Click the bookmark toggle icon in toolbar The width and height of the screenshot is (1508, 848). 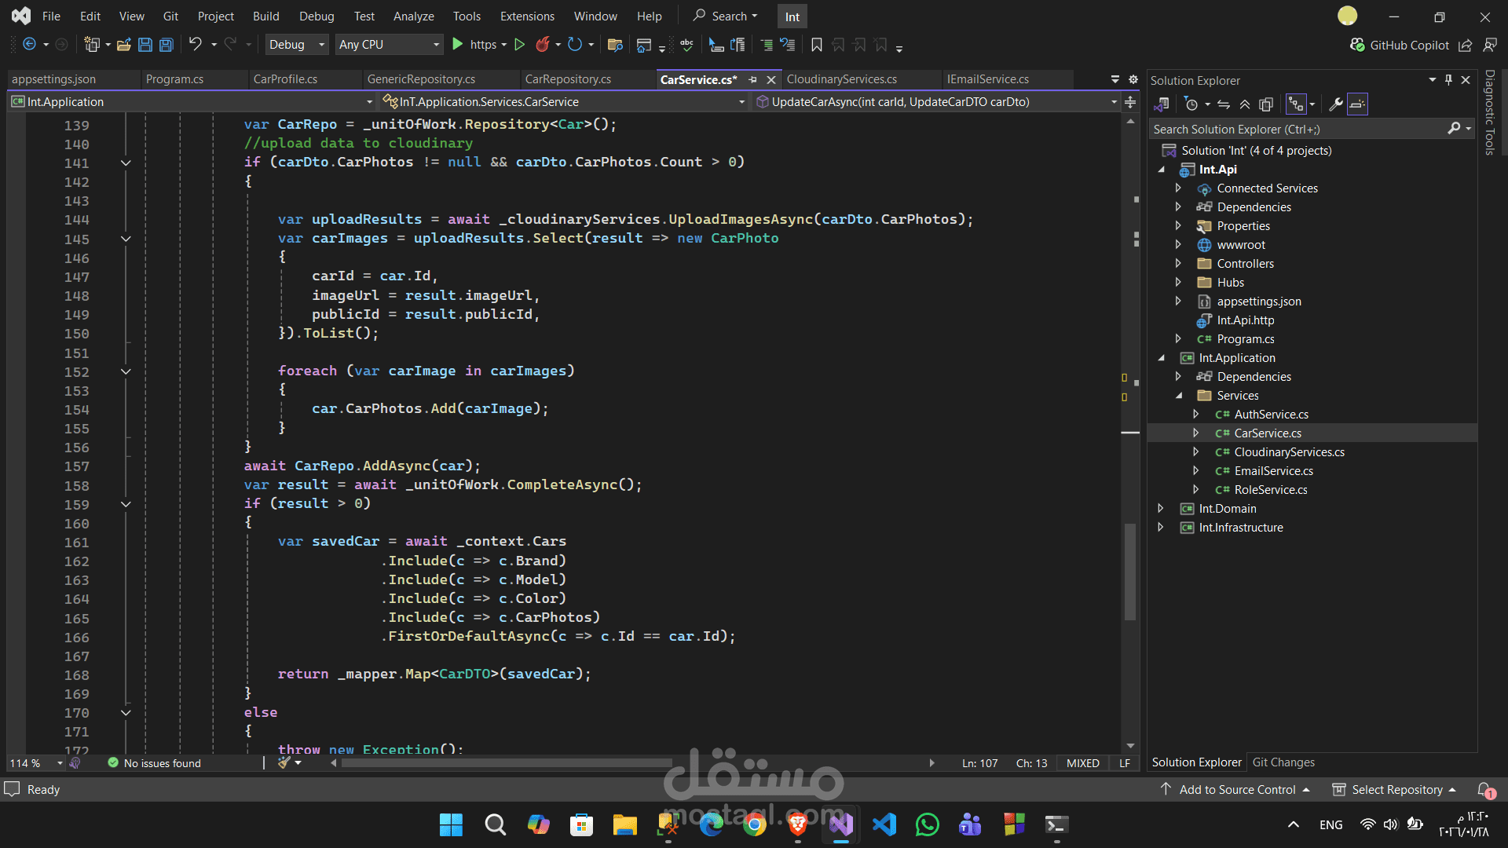point(817,45)
